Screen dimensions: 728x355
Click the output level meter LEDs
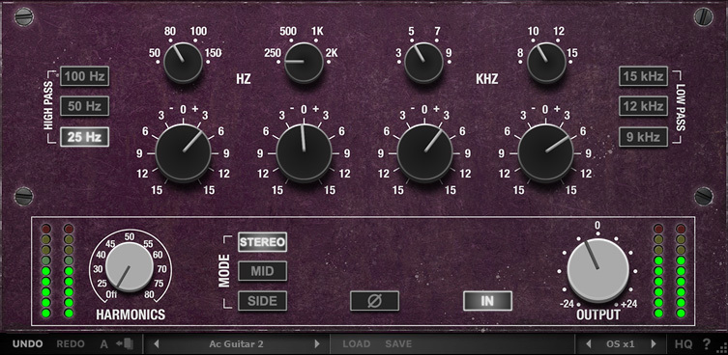click(669, 271)
